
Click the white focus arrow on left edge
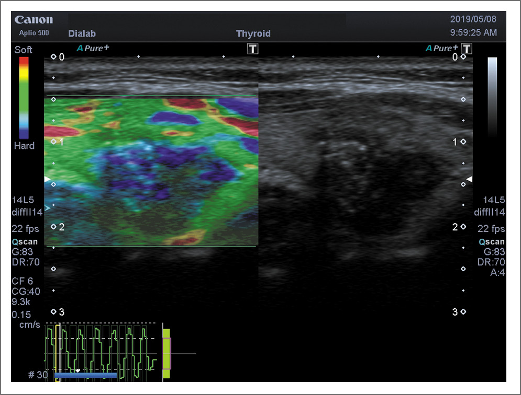(47, 179)
